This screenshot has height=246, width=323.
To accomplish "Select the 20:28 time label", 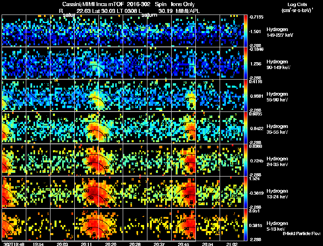I will click(x=135, y=244).
